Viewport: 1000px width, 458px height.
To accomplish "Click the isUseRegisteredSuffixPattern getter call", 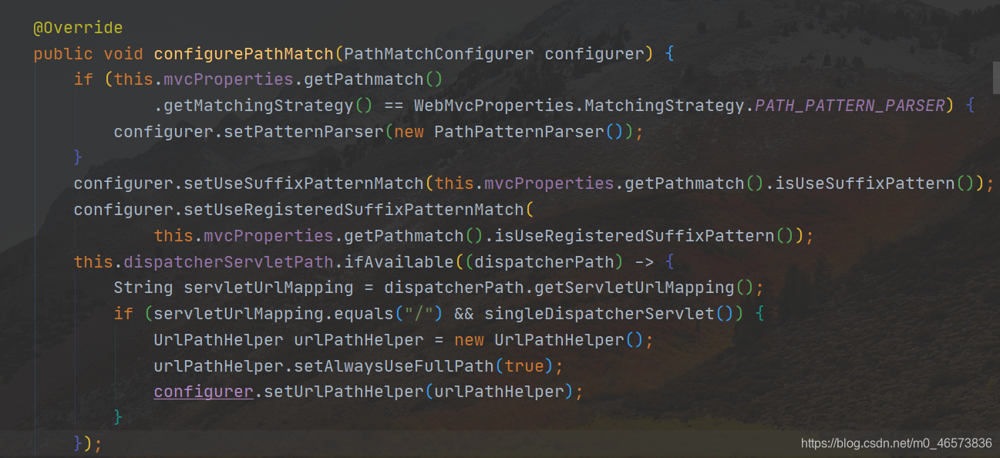I will [x=635, y=235].
